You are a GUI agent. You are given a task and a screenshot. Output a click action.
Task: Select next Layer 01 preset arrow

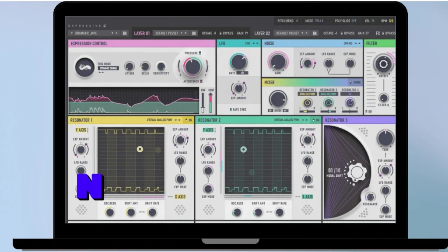(x=185, y=33)
